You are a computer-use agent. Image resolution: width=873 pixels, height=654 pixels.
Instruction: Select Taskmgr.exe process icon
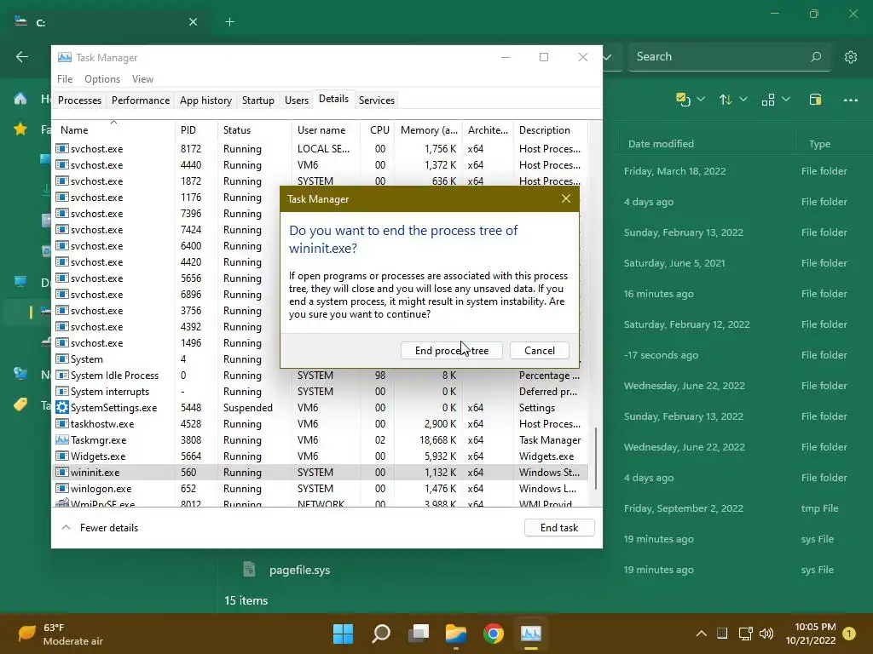[x=61, y=440]
